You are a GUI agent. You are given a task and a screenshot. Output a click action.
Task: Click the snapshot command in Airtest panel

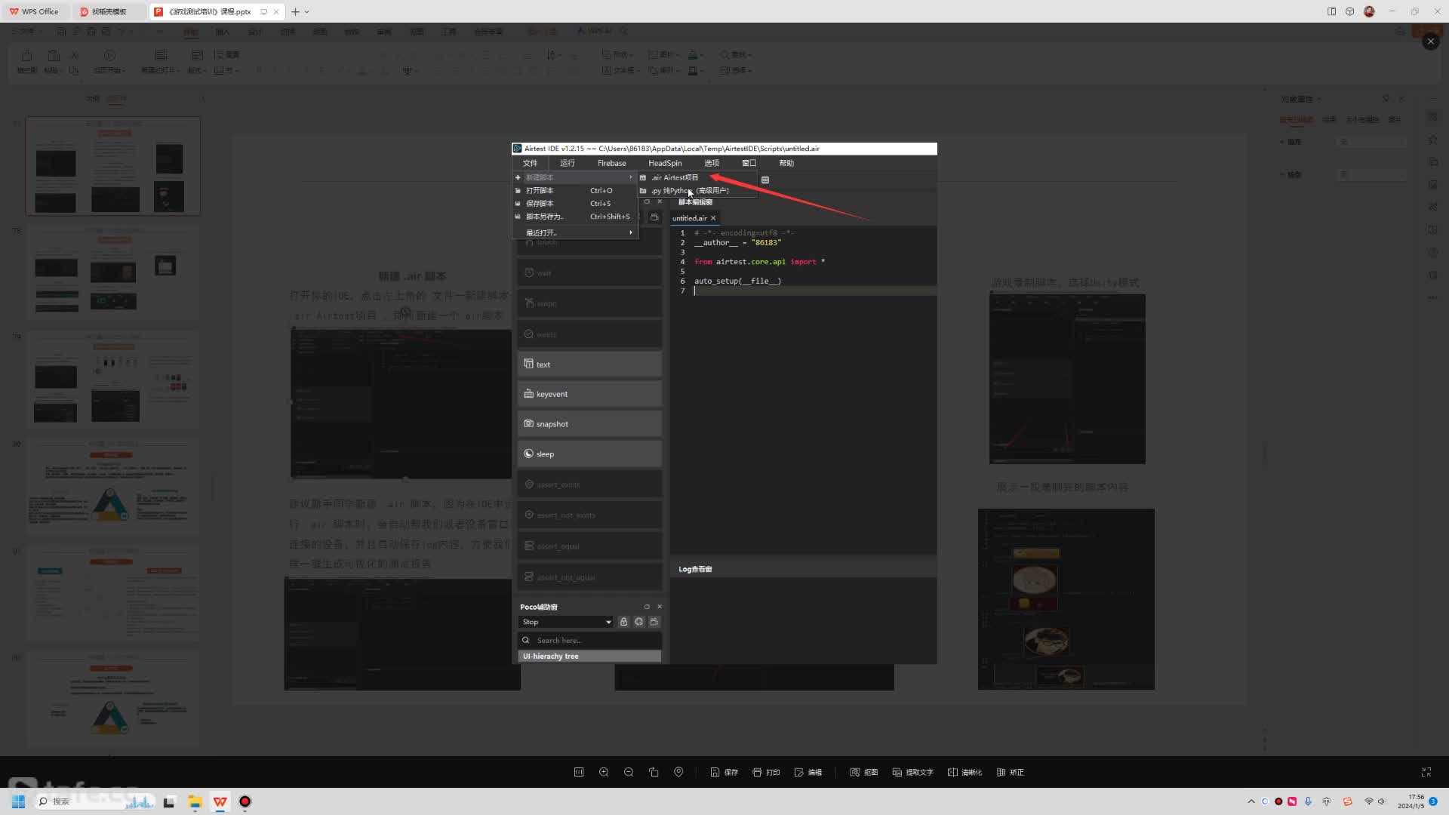(589, 424)
